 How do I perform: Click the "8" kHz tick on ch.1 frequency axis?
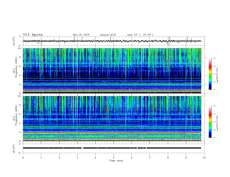pos(20,57)
